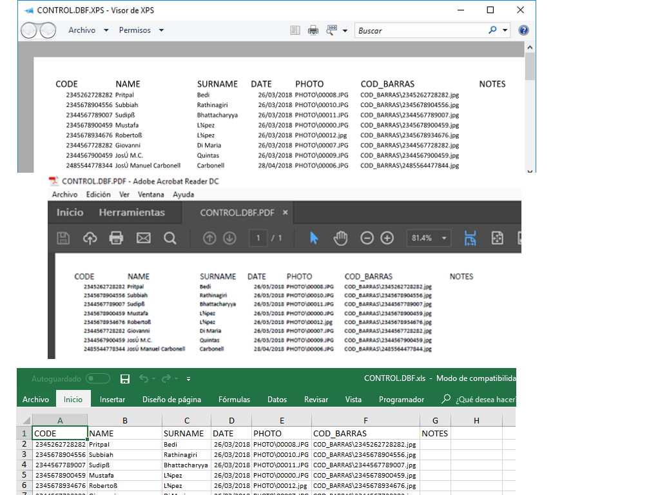The width and height of the screenshot is (660, 495).
Task: Select the arrow selection tool in Acrobat
Action: (314, 238)
